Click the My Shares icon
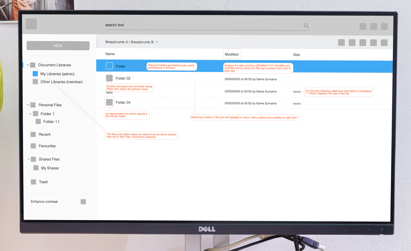The height and width of the screenshot is (251, 411). pos(36,168)
